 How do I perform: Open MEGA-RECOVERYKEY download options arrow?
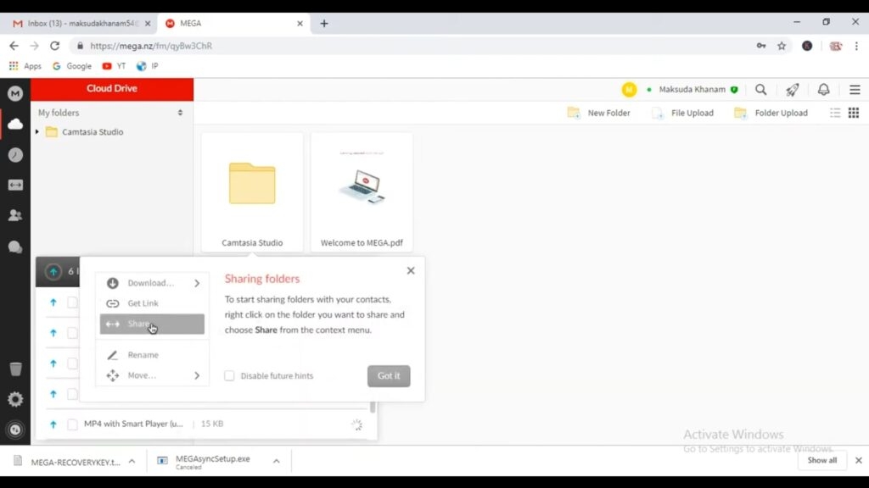coord(132,461)
